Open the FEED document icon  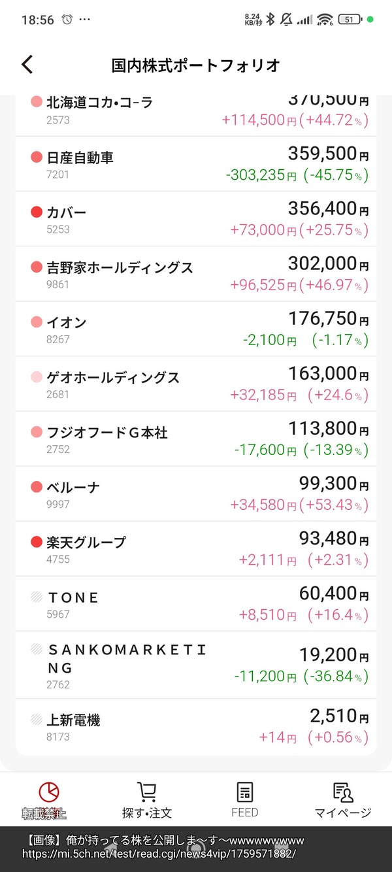tap(245, 792)
